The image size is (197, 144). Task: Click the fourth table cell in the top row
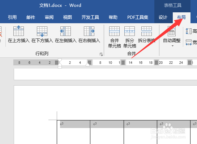tap(174, 132)
